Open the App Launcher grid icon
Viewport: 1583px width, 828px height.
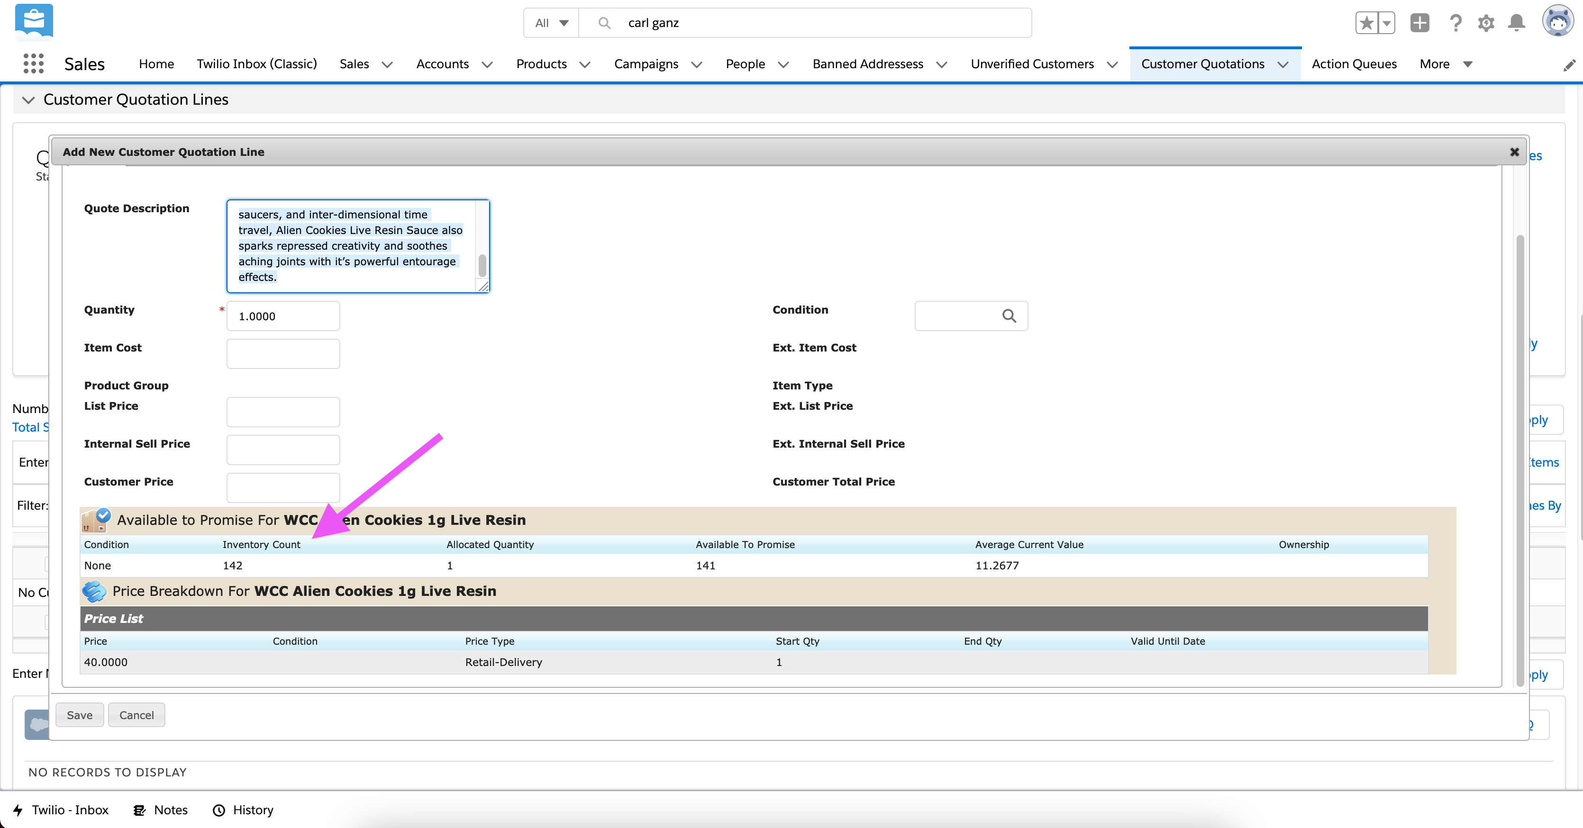33,63
